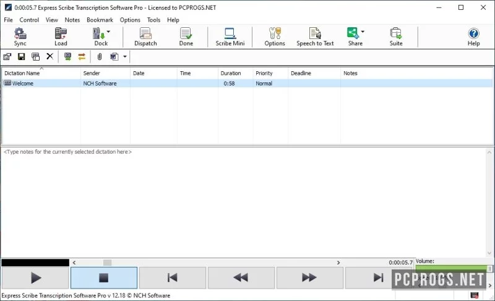Click the floppy disk save icon
Viewport: 495px width, 301px height.
pyautogui.click(x=21, y=57)
